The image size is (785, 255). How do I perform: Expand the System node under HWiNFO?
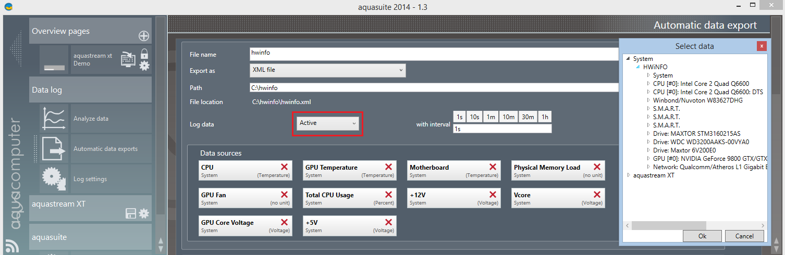648,75
